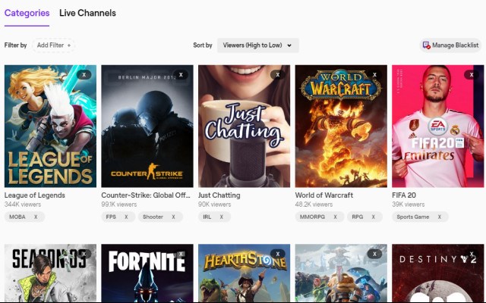486x303 pixels.
Task: Select the FPS tag
Action: pyautogui.click(x=111, y=217)
